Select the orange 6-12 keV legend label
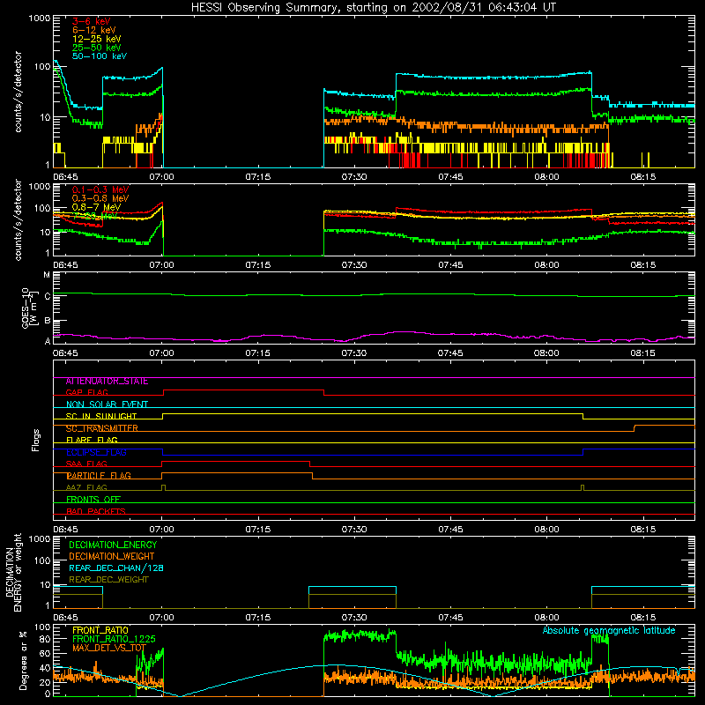705x705 pixels. pos(94,30)
